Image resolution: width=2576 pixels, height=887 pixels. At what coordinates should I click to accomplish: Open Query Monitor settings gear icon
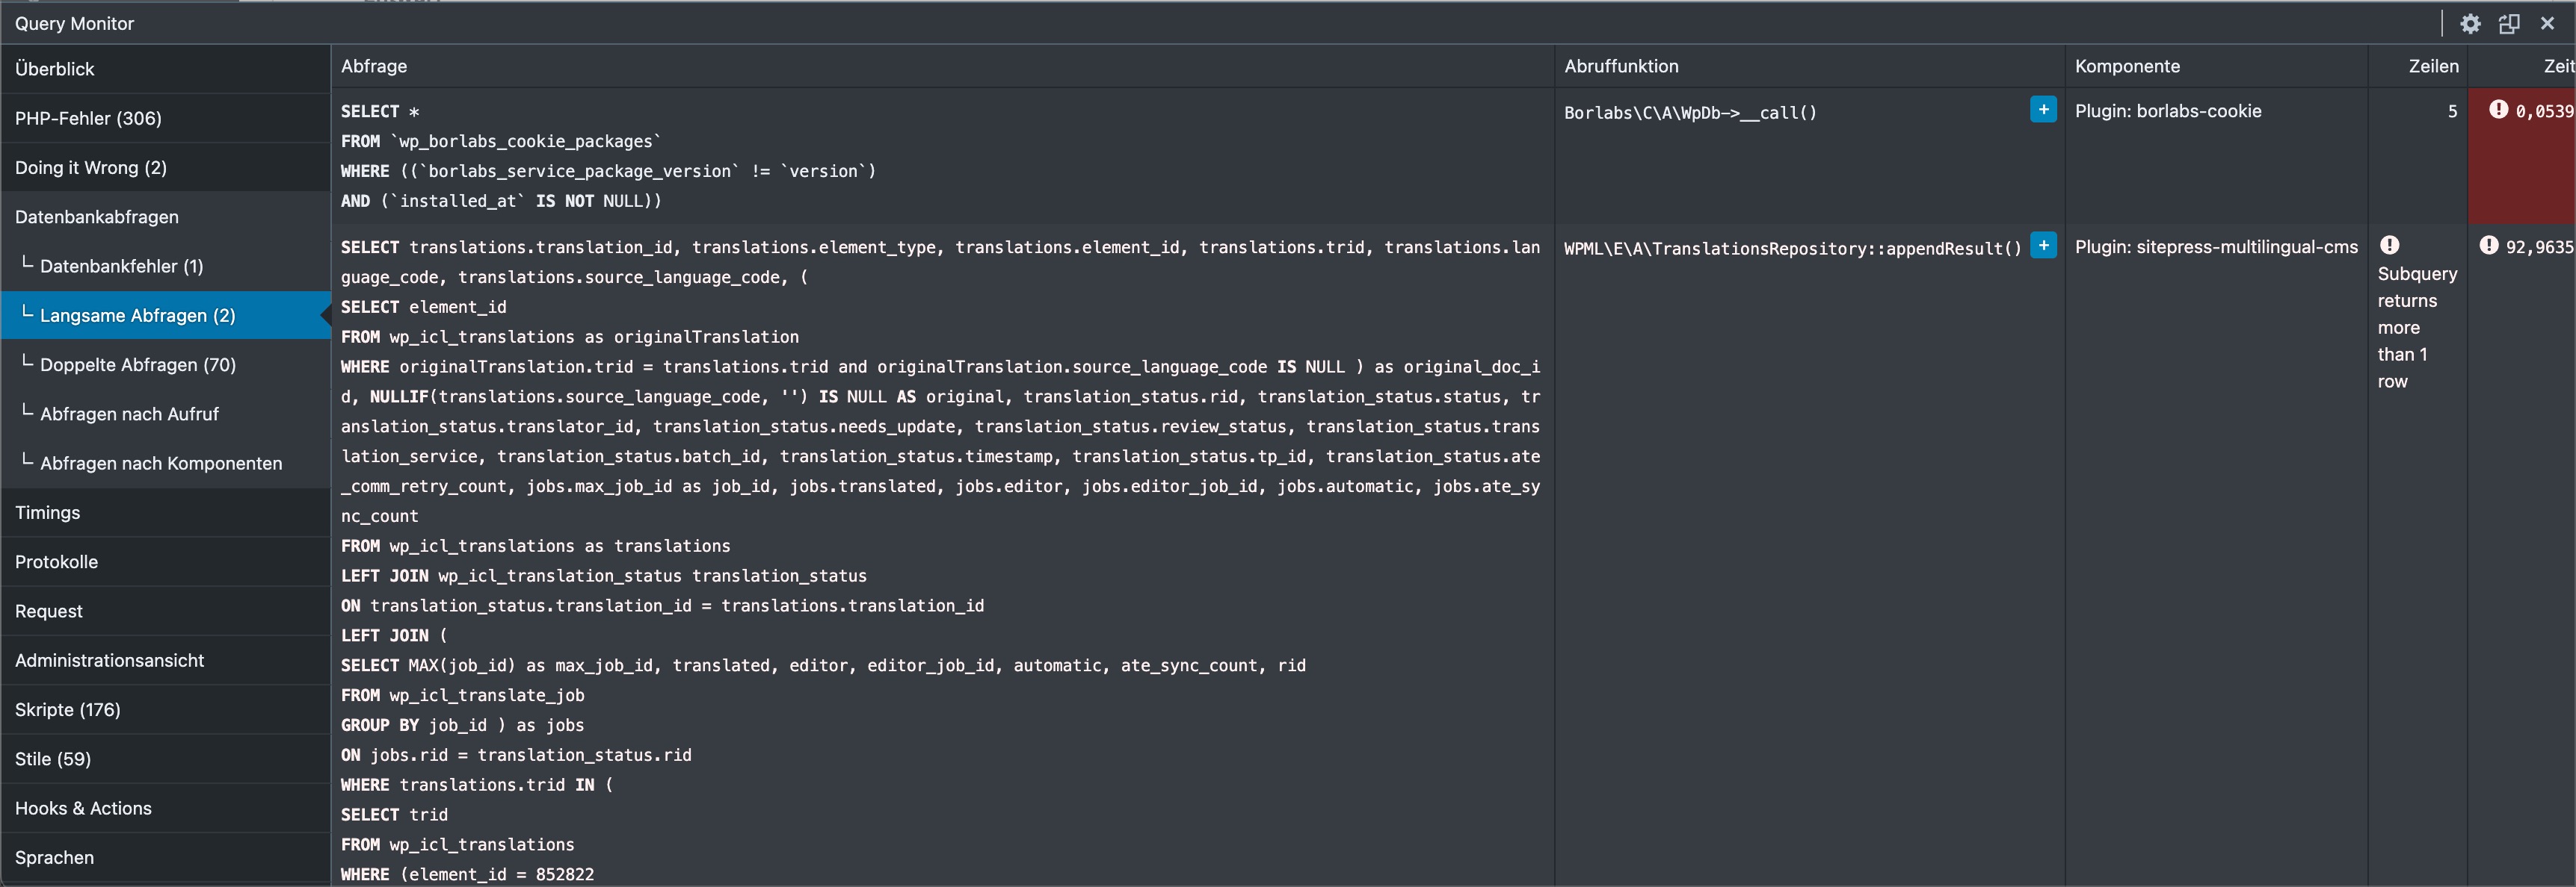(2470, 23)
